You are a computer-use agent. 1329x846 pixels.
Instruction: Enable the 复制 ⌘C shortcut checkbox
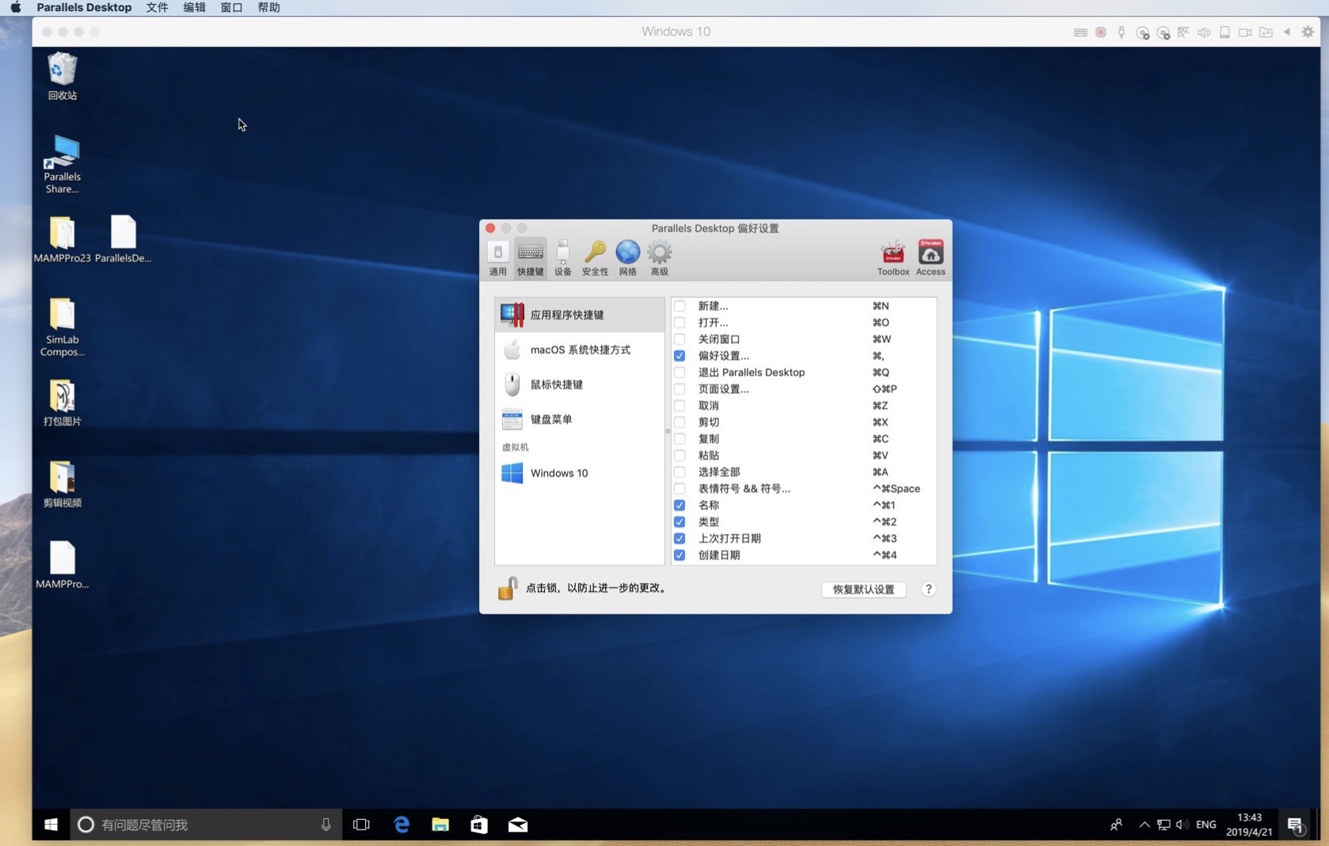680,439
